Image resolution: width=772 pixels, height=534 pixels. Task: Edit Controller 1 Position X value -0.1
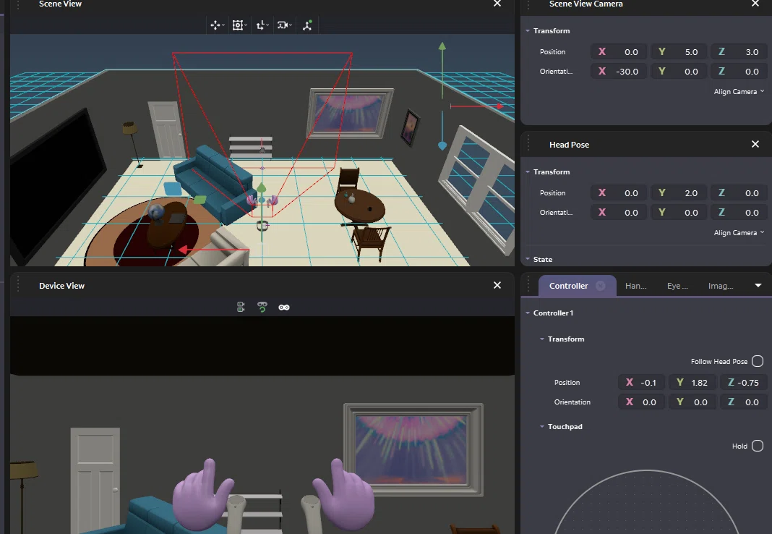point(642,382)
